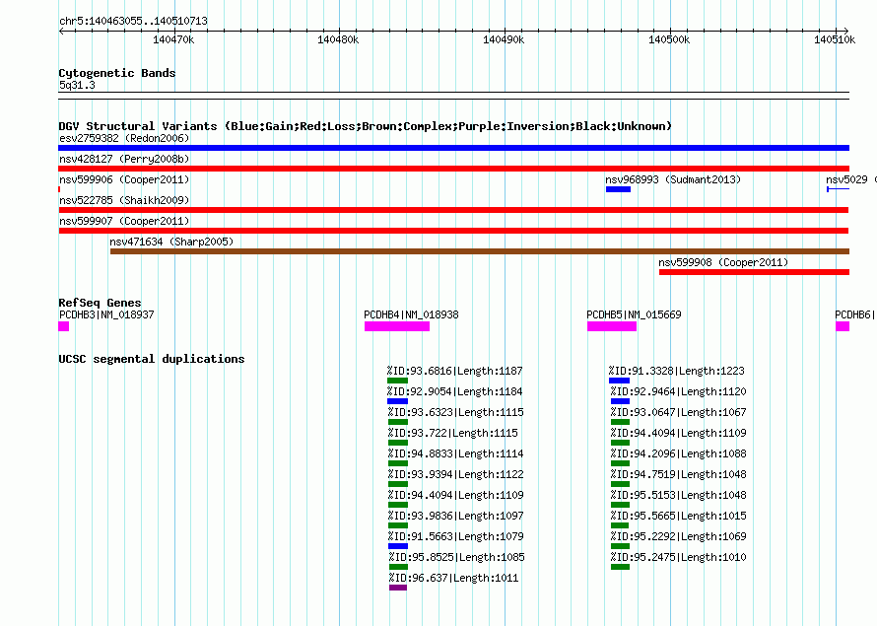The height and width of the screenshot is (626, 877).
Task: Click the magenta PCDHB5 gene block
Action: [612, 326]
